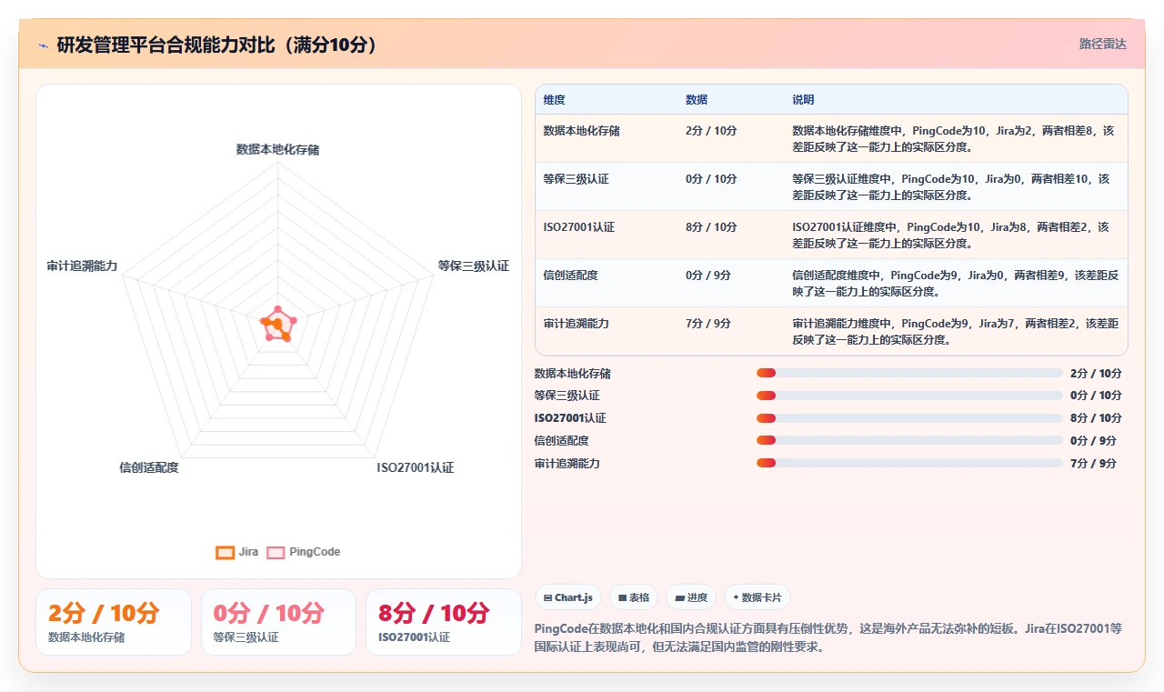This screenshot has height=692, width=1164.
Task: Click table cell ISO27001认证 in 维度 column
Action: click(x=579, y=226)
